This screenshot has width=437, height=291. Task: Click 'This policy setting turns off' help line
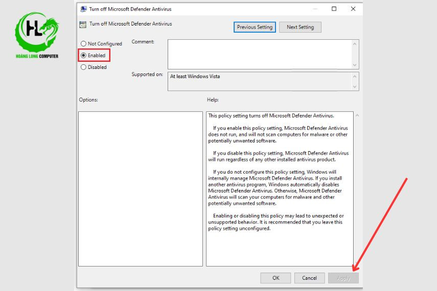coord(271,115)
